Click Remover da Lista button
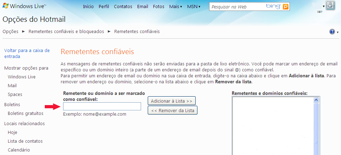 pos(172,110)
